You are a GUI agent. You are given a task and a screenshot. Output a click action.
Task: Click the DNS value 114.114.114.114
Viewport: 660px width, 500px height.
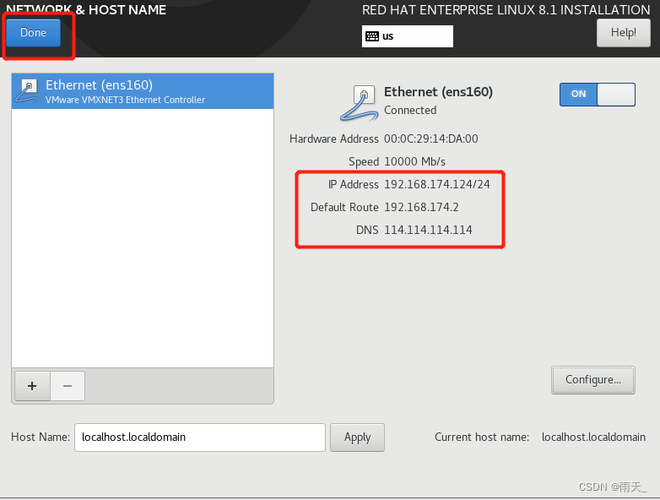point(428,230)
